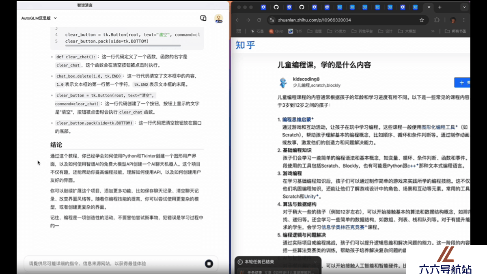Open the 飞书 bookmark
This screenshot has height=274, width=487.
[295, 31]
